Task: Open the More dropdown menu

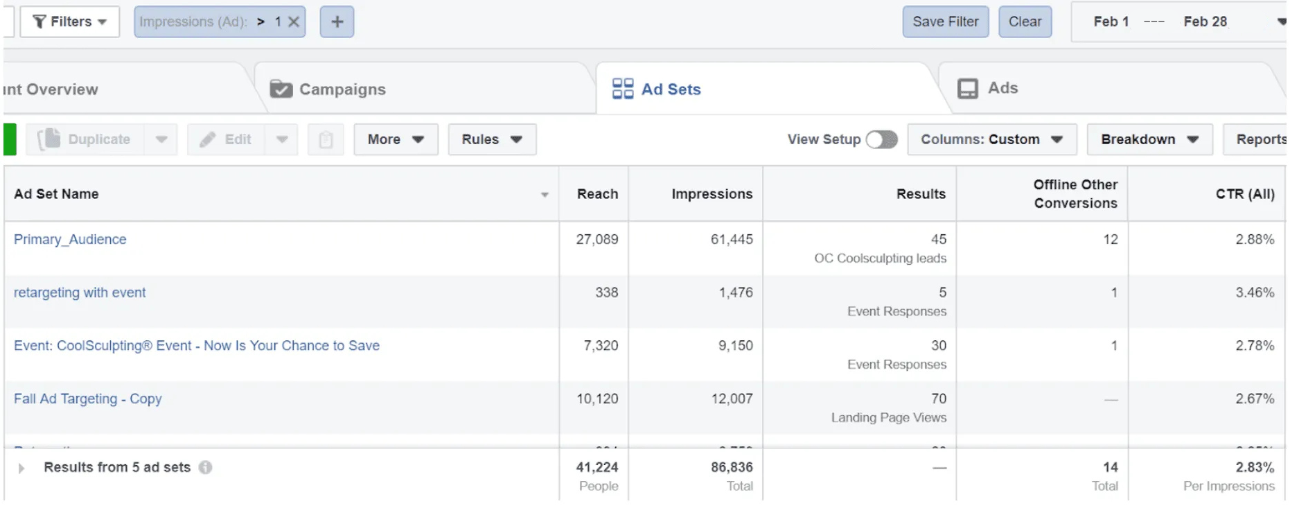Action: 396,139
